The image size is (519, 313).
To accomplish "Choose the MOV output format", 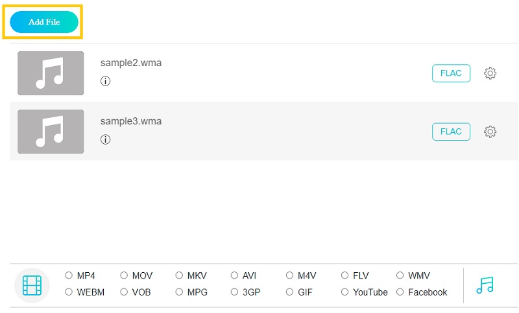I will click(124, 275).
